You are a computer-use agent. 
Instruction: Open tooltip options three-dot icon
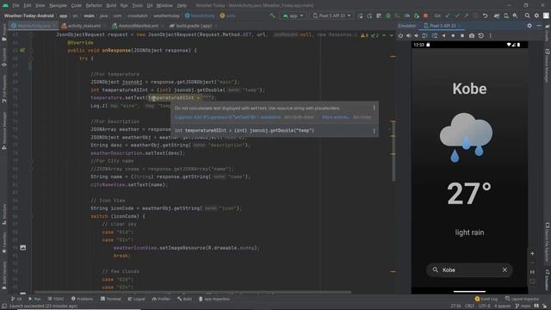374,108
